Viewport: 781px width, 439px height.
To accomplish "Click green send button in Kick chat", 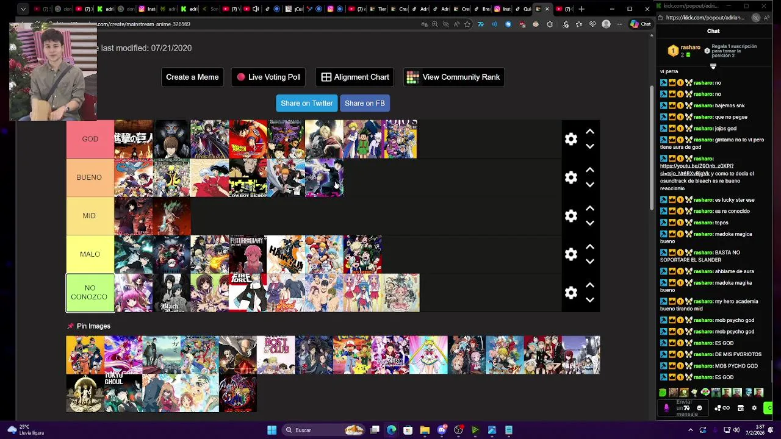I will [x=769, y=408].
